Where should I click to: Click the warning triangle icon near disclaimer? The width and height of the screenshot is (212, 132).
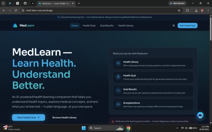(x=113, y=122)
